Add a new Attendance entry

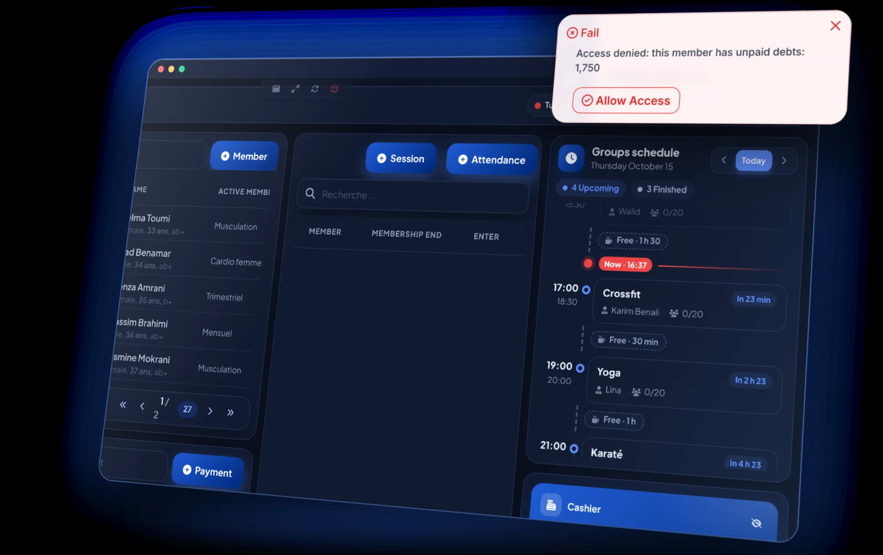tap(492, 159)
